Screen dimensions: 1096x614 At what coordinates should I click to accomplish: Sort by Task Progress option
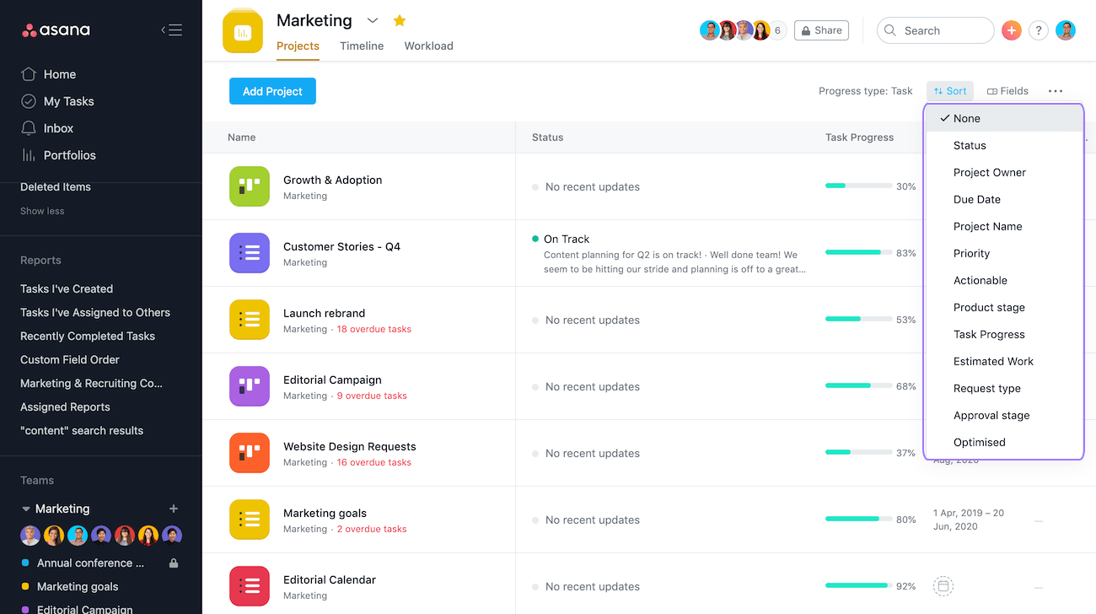tap(1003, 334)
